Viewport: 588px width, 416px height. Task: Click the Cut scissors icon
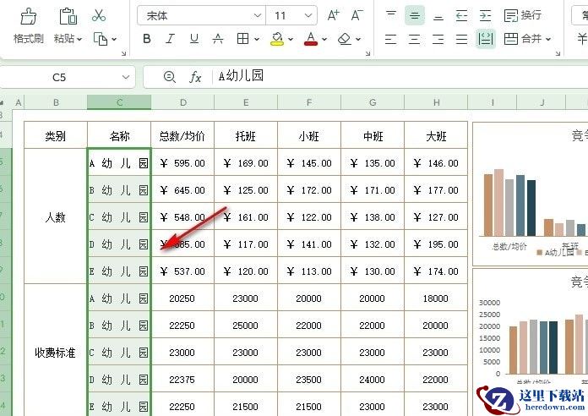point(99,16)
